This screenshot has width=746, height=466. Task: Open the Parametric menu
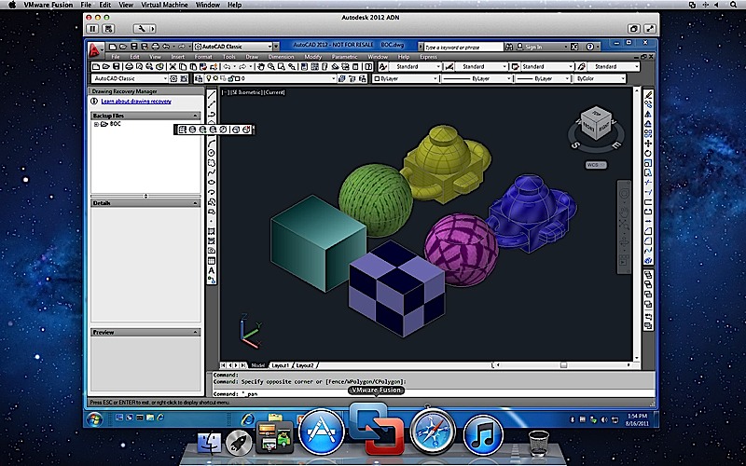[343, 57]
